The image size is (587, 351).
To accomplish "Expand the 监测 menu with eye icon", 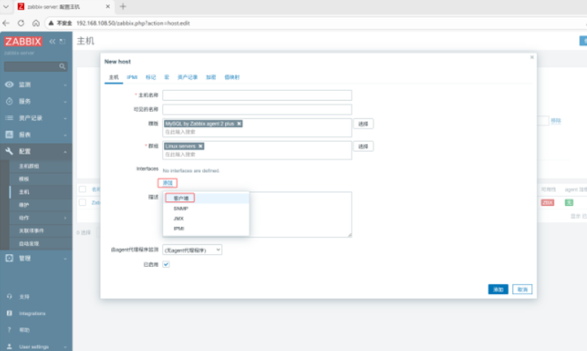I will click(x=36, y=85).
